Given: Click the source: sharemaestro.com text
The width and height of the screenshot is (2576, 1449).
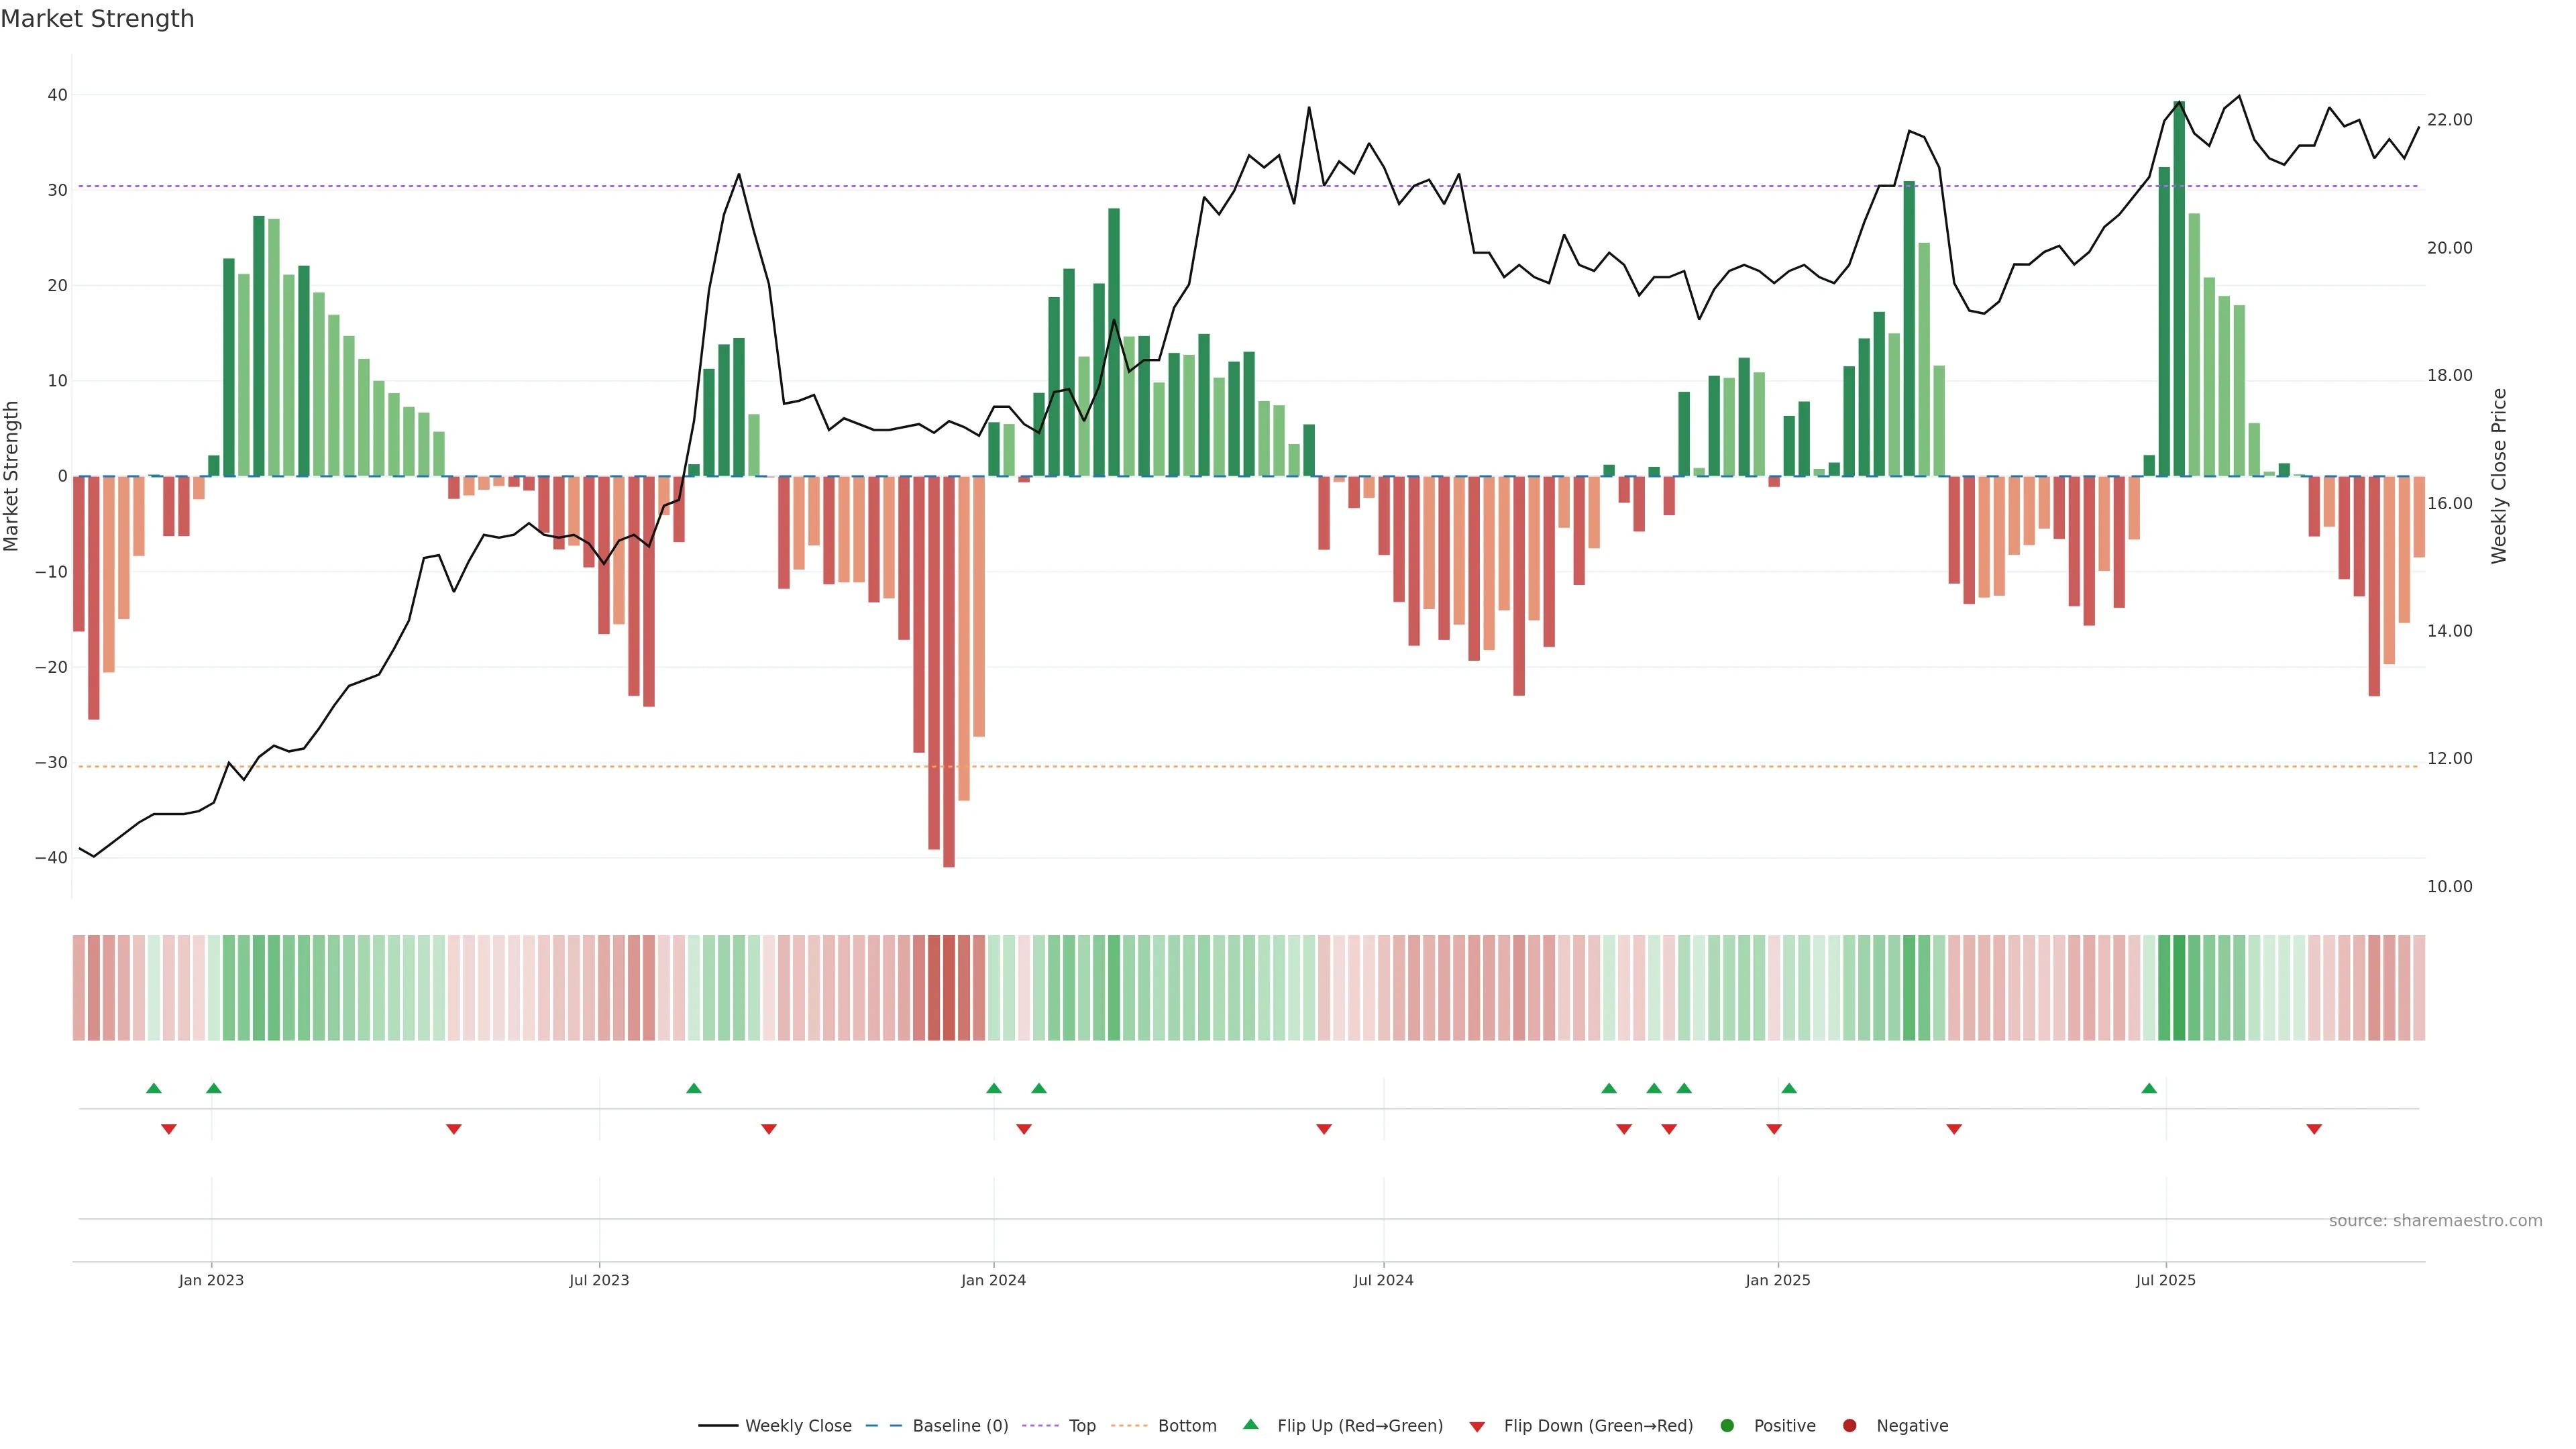Looking at the screenshot, I should [x=2435, y=1221].
